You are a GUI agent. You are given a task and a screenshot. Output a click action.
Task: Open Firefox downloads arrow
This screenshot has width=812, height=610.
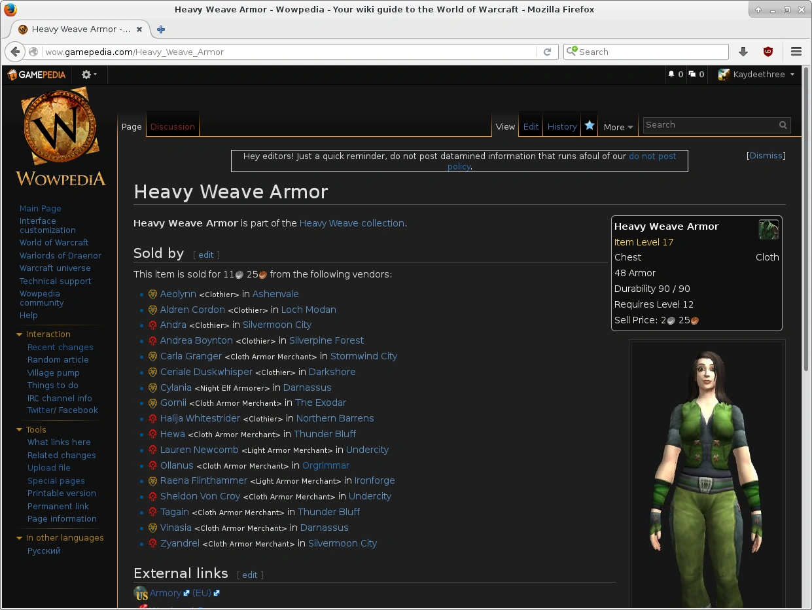tap(743, 52)
